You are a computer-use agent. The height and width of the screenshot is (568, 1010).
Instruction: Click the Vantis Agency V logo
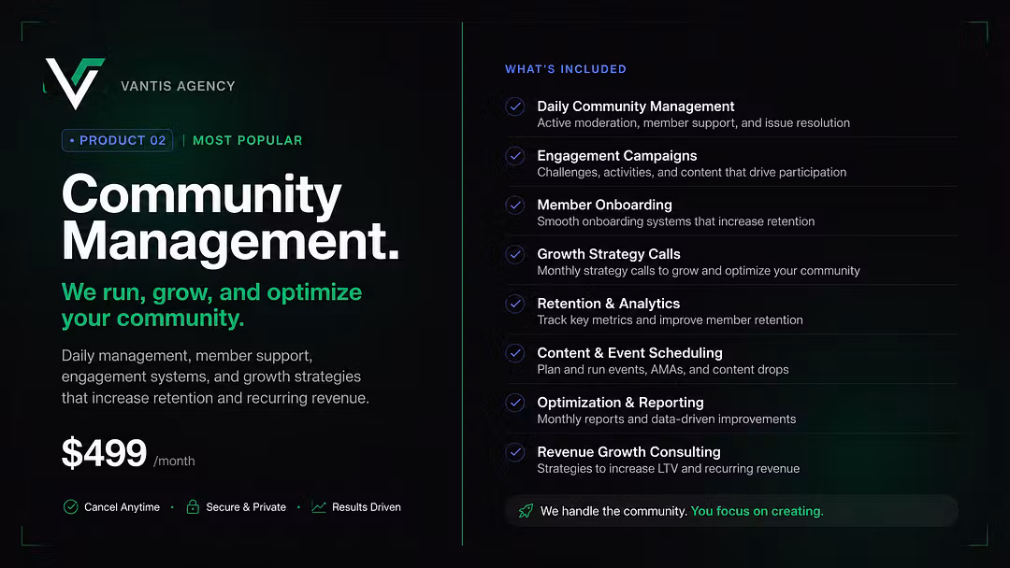click(75, 83)
